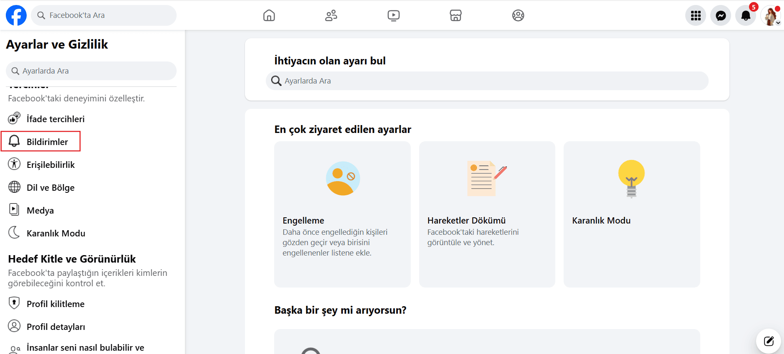Screen dimensions: 784x354
Task: Open Messenger chats icon
Action: click(x=721, y=16)
